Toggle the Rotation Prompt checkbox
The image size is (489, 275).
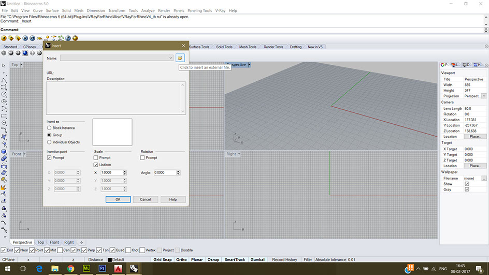pos(142,158)
